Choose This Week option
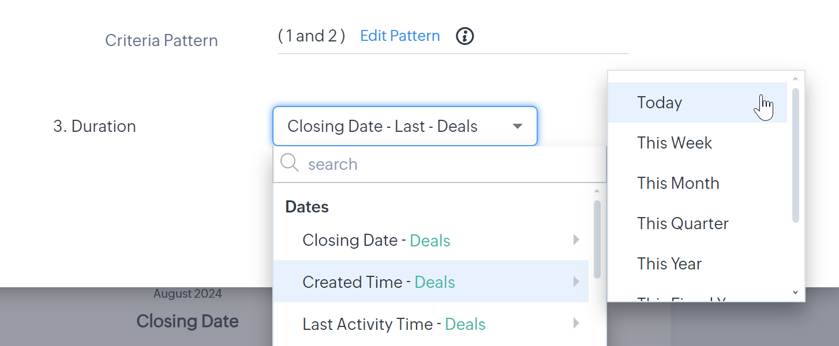The image size is (839, 346). tap(675, 143)
